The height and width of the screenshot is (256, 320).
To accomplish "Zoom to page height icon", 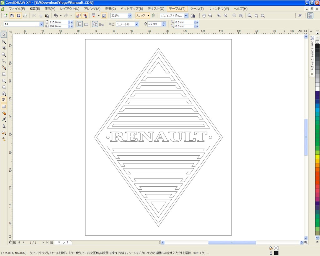I will [262, 16].
